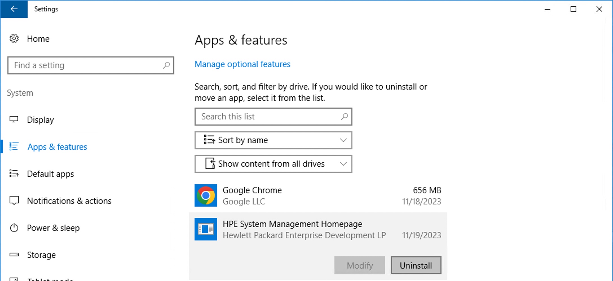Select the Notifications & actions speech-bubble icon

[x=14, y=201]
